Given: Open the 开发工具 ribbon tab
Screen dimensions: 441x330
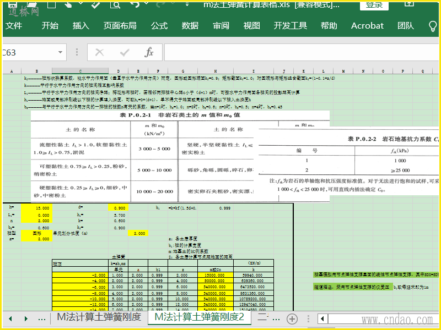Looking at the screenshot, I should click(x=291, y=26).
